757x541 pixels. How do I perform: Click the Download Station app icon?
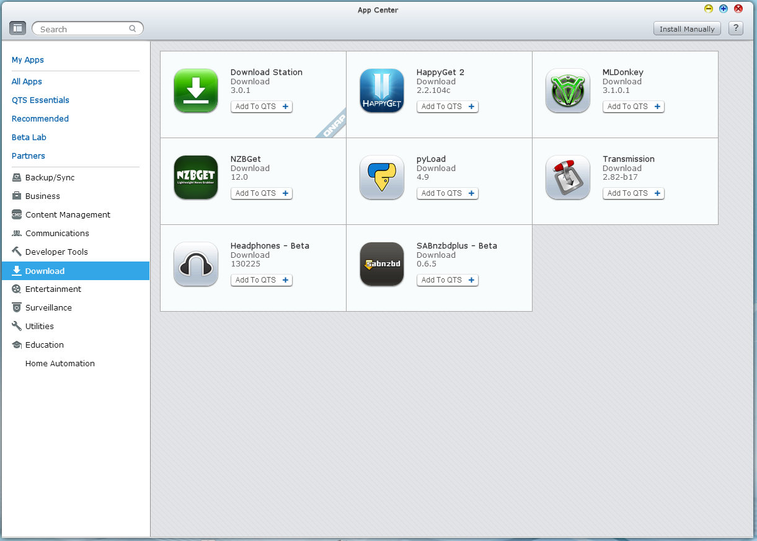click(196, 90)
